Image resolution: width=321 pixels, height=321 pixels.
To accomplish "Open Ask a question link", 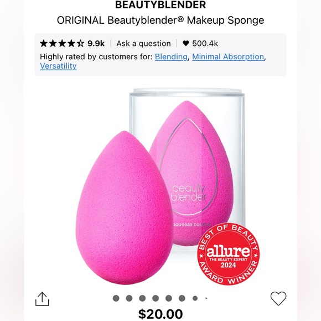I will pyautogui.click(x=143, y=43).
